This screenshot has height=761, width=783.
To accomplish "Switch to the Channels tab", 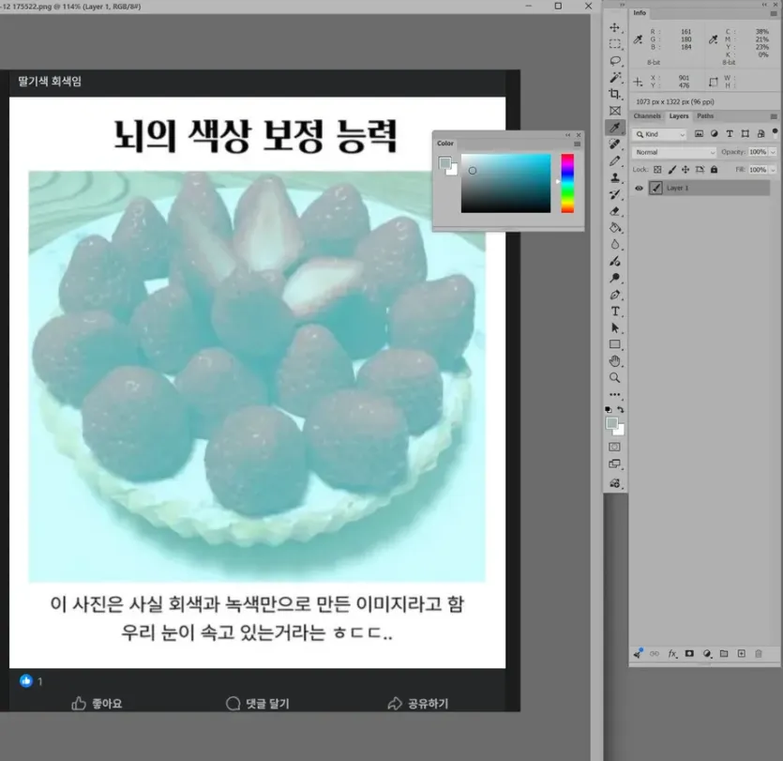I will (647, 116).
